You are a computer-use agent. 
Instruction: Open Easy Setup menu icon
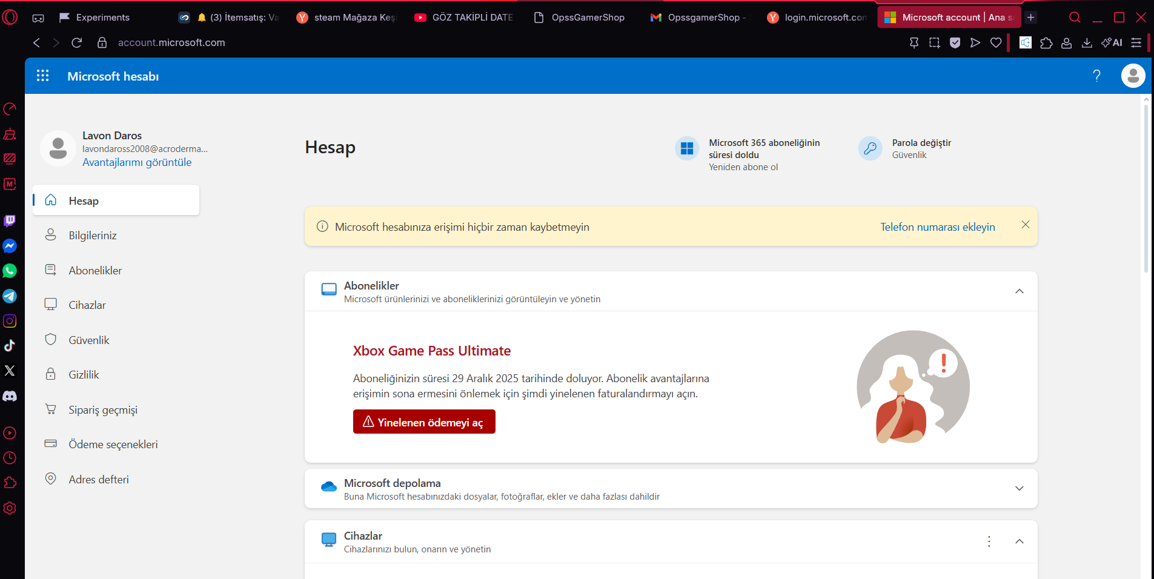pyautogui.click(x=1136, y=42)
